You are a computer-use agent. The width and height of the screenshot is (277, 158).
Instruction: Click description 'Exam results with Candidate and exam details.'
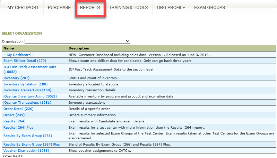point(107,121)
